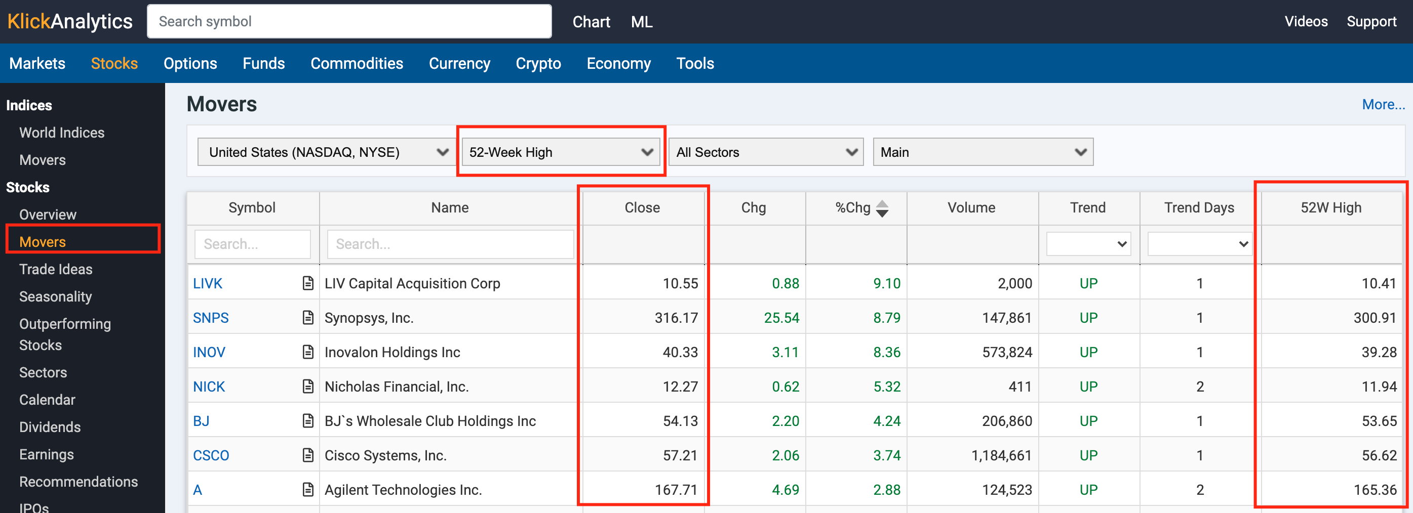The image size is (1413, 513).
Task: Open INOV document icon
Action: tap(308, 352)
